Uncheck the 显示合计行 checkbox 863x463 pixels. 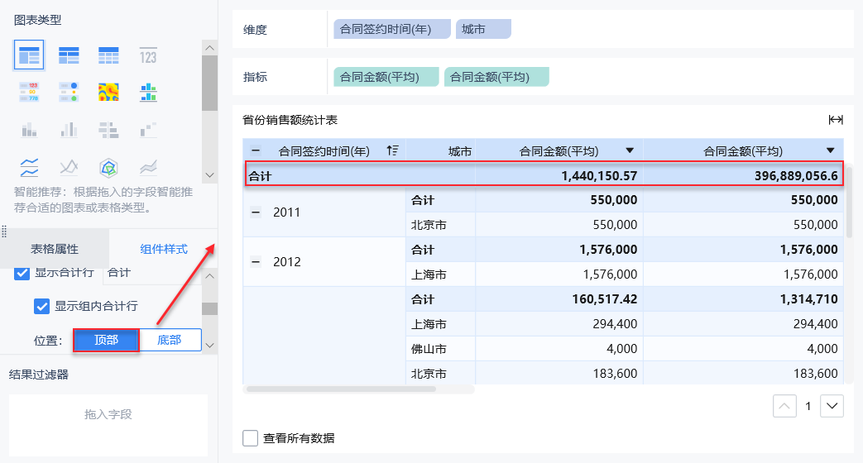22,272
